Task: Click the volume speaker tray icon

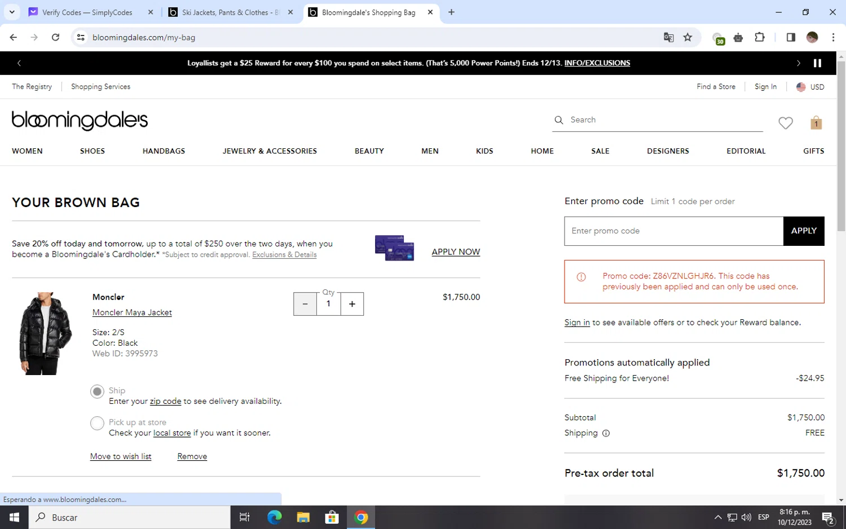Action: [x=746, y=517]
